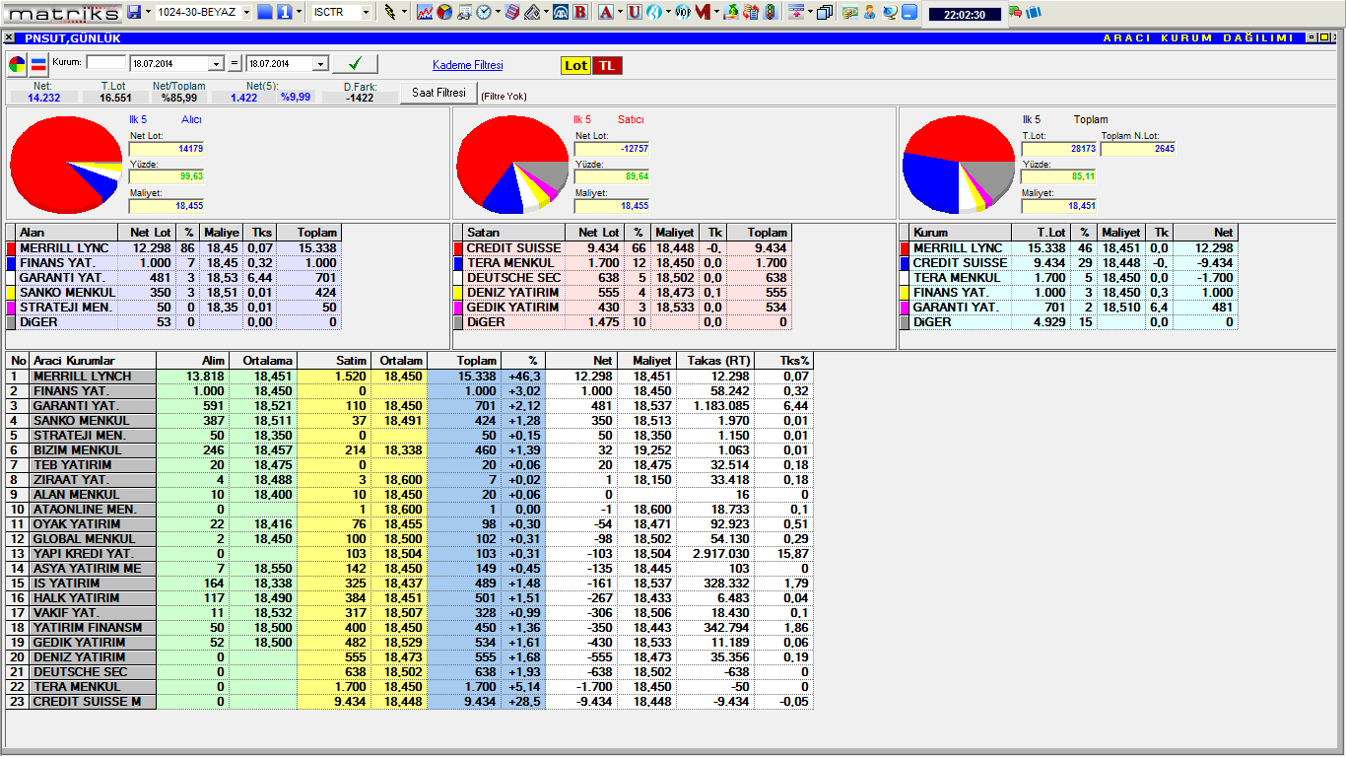
Task: Click the Saat Filtresi button
Action: 438,93
